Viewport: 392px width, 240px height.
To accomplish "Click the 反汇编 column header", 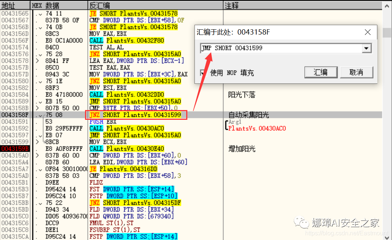I will 155,5.
